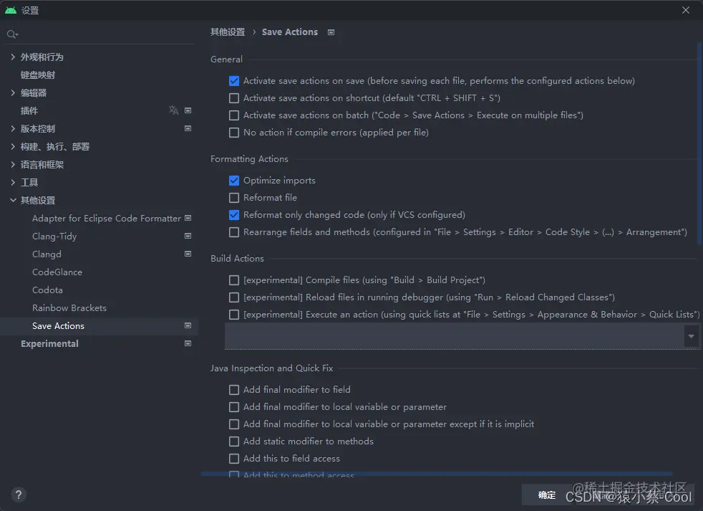Viewport: 703px width, 511px height.
Task: Click the project icon beside Experimental
Action: tap(188, 344)
